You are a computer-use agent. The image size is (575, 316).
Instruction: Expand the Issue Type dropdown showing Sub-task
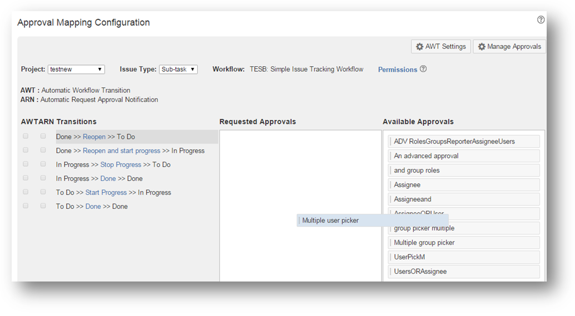click(x=178, y=70)
